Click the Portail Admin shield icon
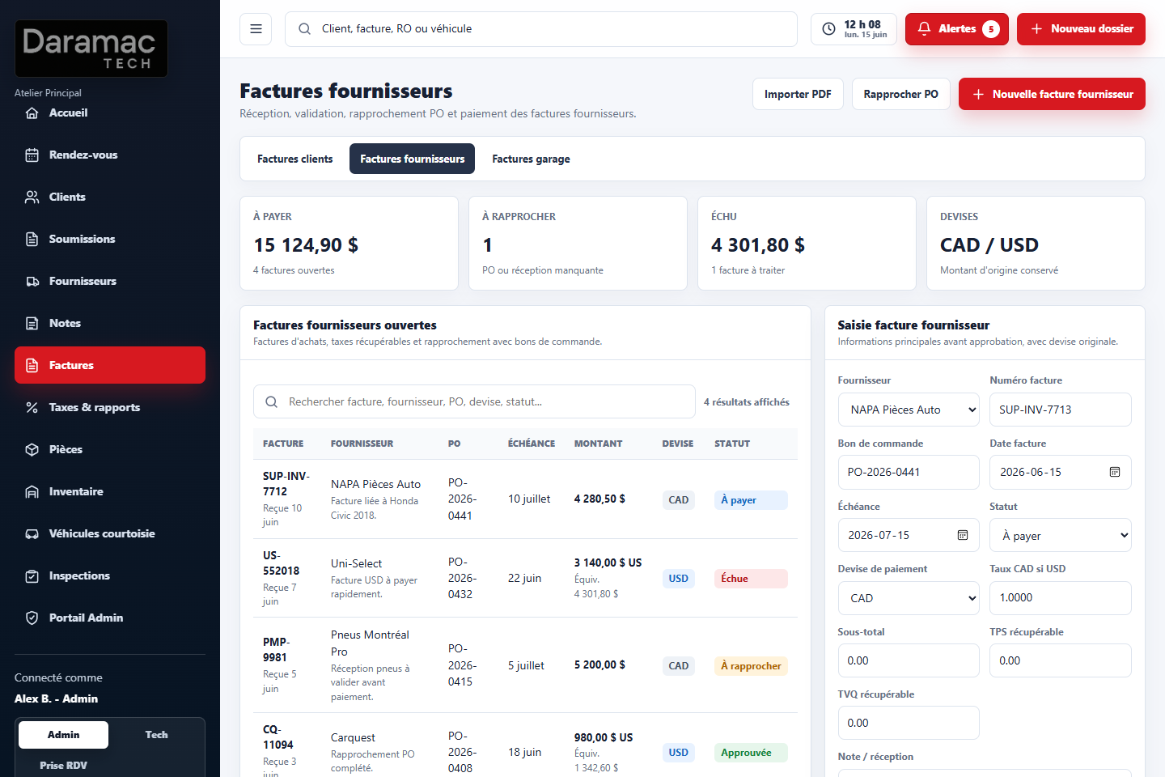 (32, 618)
